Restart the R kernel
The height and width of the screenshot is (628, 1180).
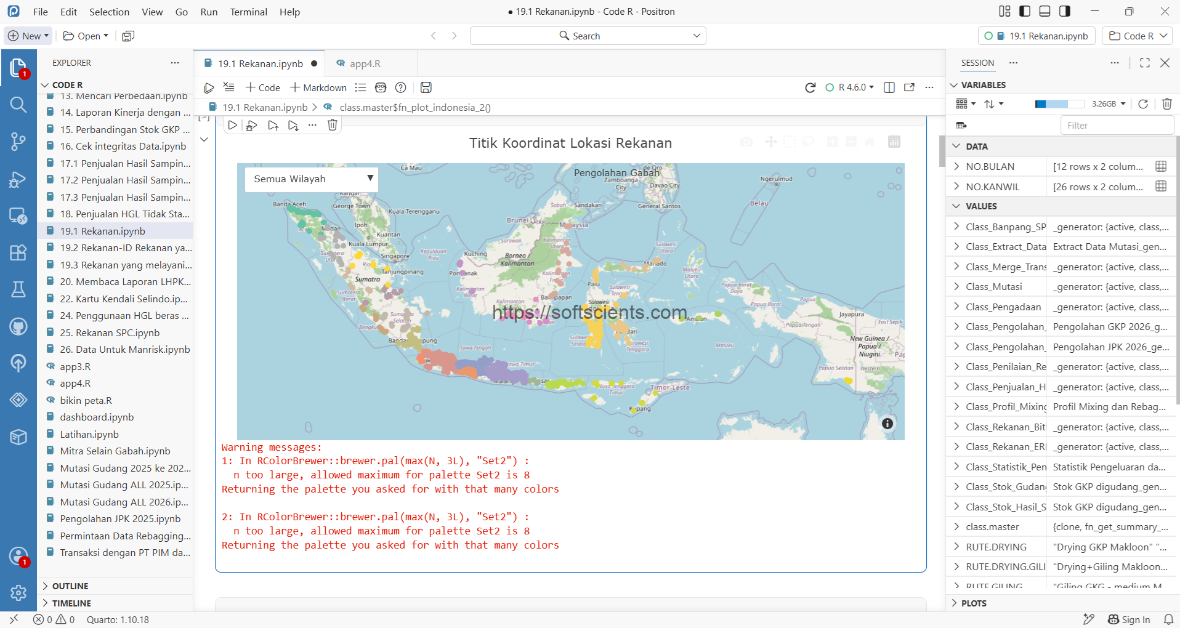click(810, 87)
